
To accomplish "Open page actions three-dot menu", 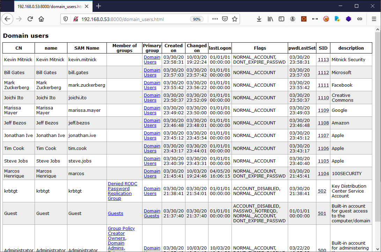I will [x=215, y=19].
